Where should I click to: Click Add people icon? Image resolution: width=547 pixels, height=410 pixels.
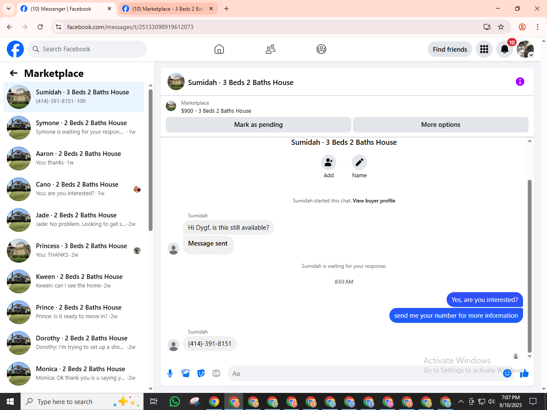(329, 162)
